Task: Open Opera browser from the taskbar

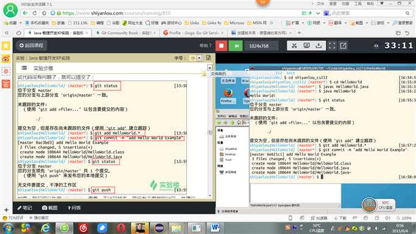Action: 121,228
